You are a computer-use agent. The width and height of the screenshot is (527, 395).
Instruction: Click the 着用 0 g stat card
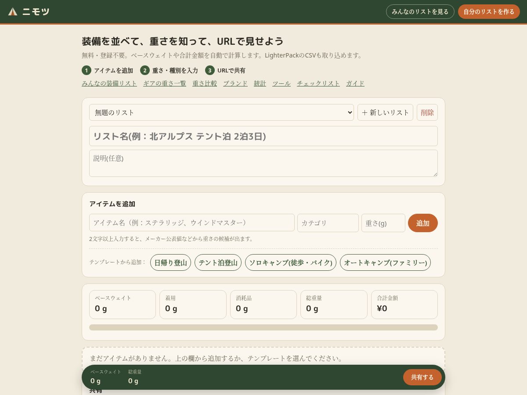(x=193, y=305)
